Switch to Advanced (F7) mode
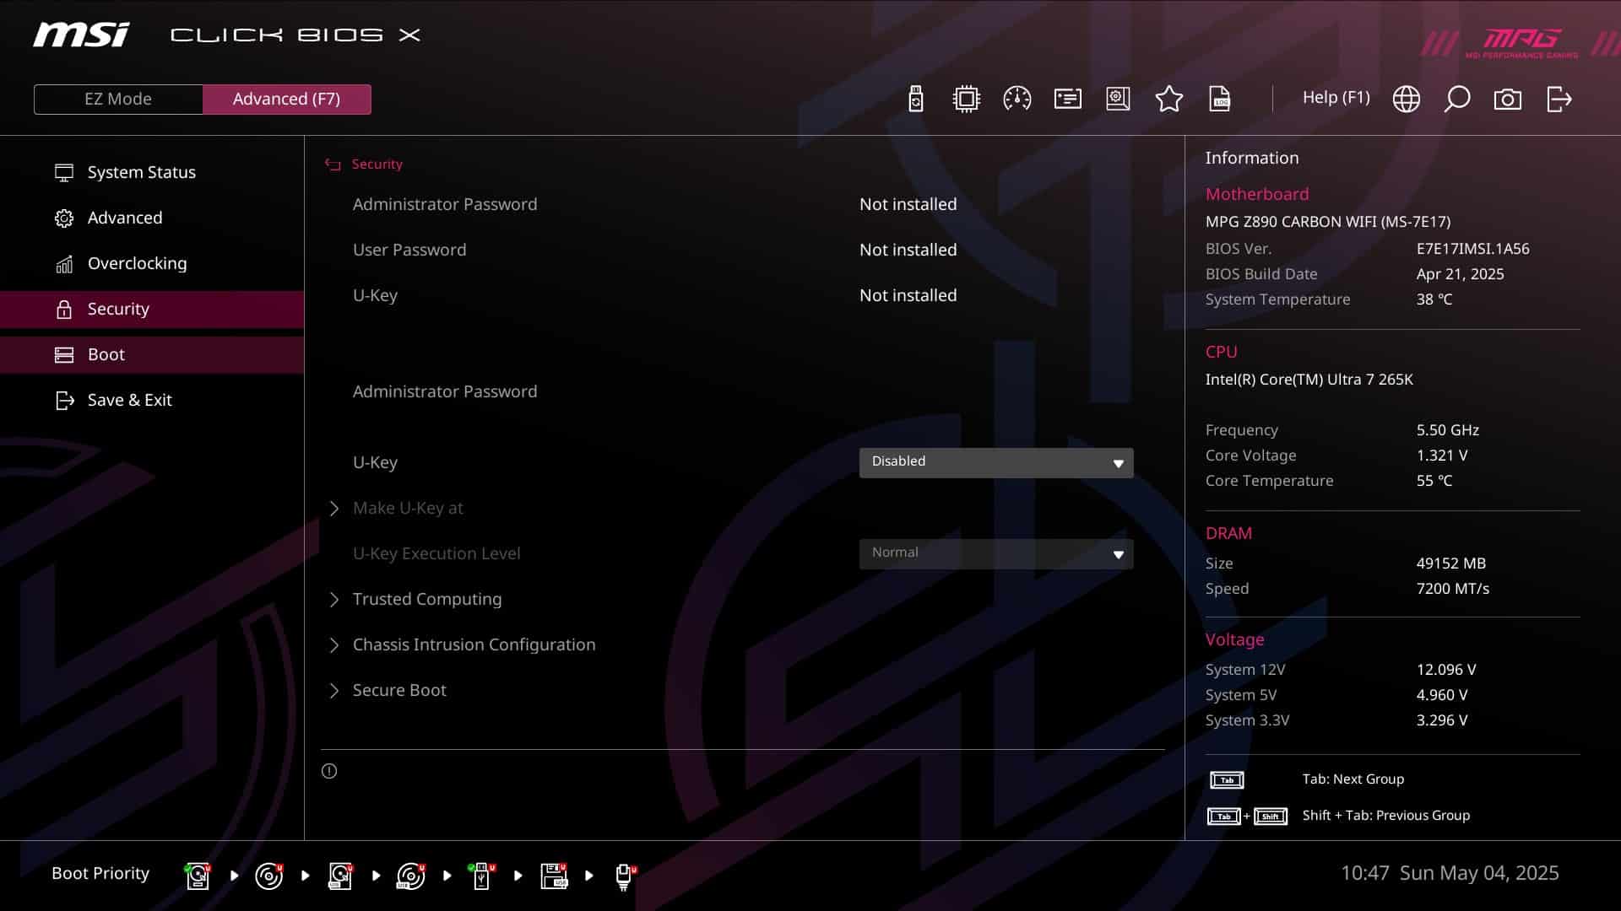 tap(286, 99)
